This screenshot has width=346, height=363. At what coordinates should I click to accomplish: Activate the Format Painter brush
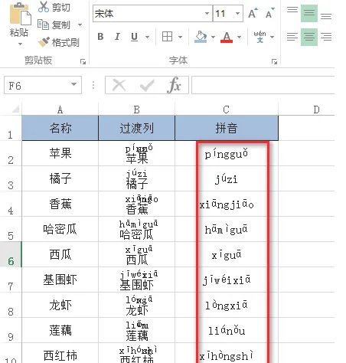coord(44,41)
